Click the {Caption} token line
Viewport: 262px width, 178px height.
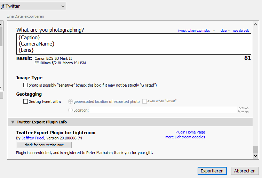[29, 38]
